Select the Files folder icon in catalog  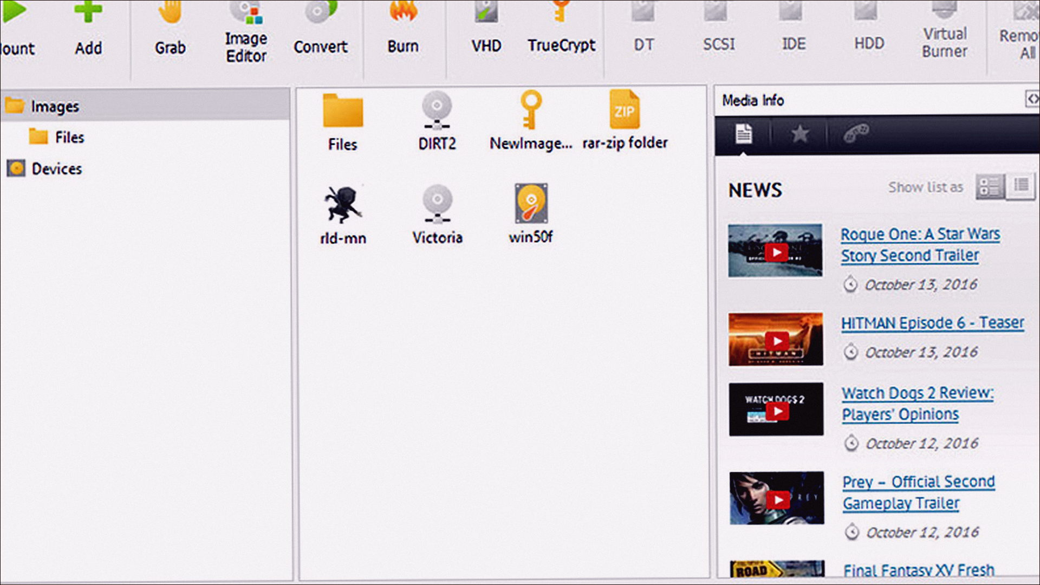342,123
